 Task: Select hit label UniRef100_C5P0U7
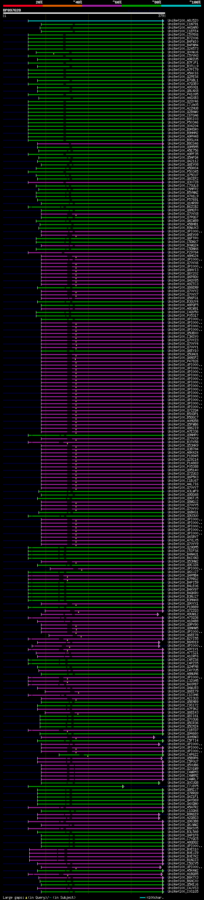point(183,761)
